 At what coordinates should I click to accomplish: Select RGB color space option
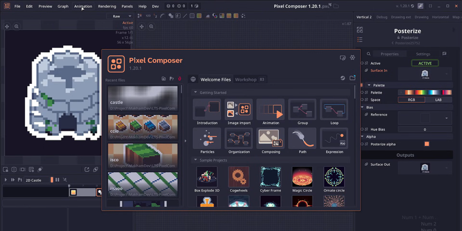point(412,100)
